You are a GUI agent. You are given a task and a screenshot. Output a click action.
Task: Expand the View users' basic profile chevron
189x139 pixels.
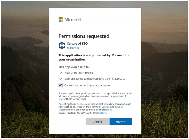click(x=60, y=73)
